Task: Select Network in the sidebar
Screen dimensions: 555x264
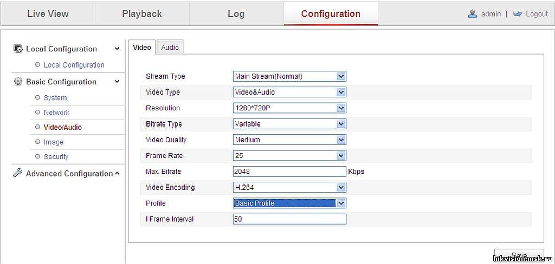Action: pyautogui.click(x=56, y=113)
